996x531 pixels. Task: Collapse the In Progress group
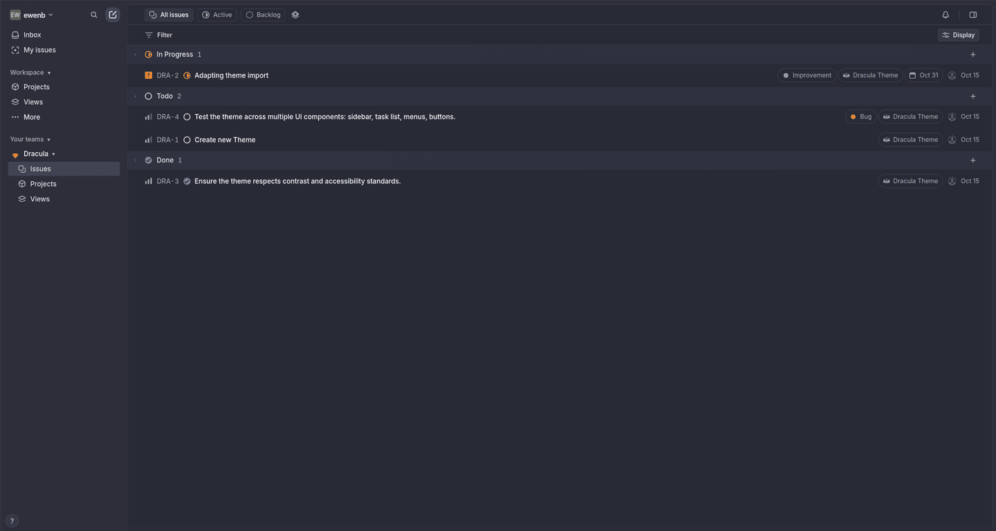point(136,55)
